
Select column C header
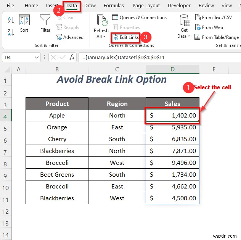[x=117, y=69]
